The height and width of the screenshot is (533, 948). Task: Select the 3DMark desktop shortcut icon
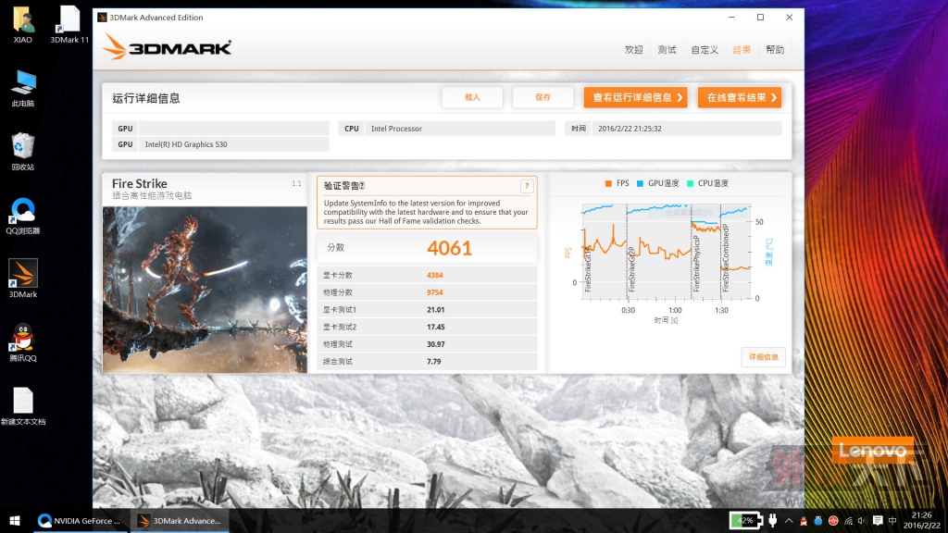point(23,279)
